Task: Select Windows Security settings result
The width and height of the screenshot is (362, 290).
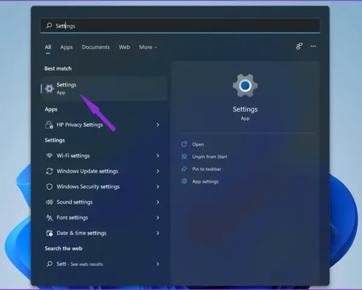Action: 104,187
